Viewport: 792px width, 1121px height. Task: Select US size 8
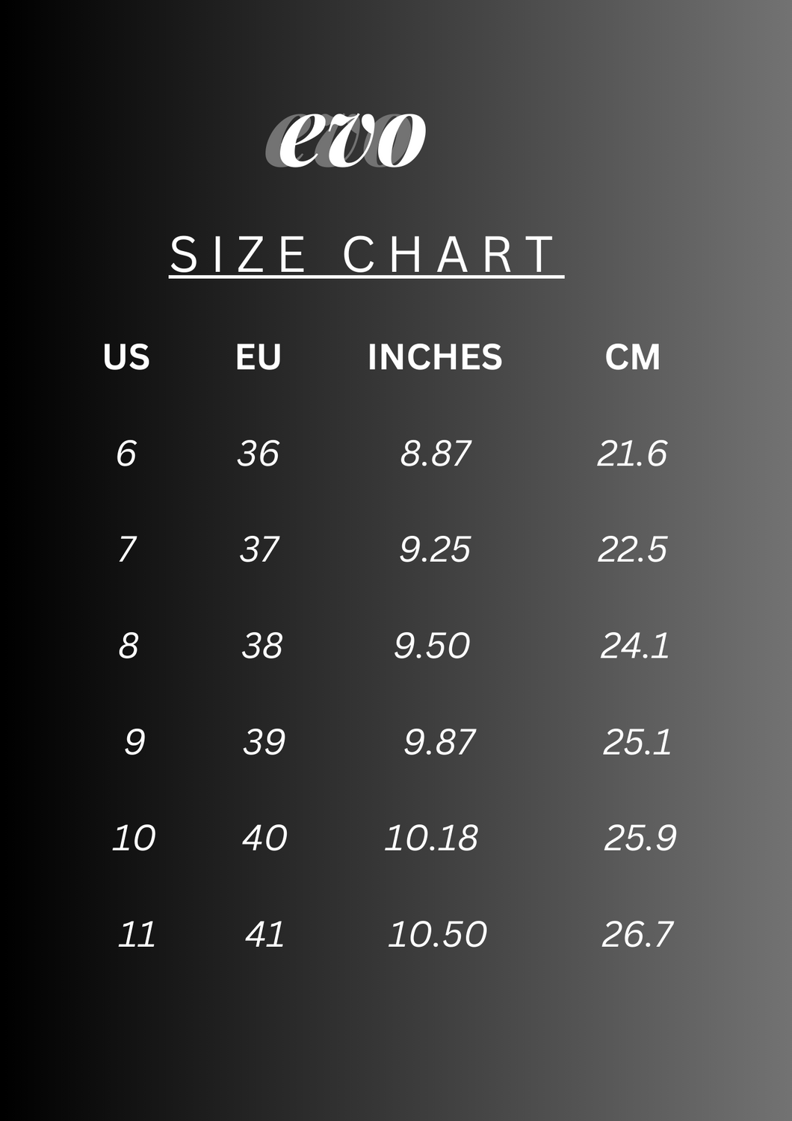pyautogui.click(x=129, y=646)
